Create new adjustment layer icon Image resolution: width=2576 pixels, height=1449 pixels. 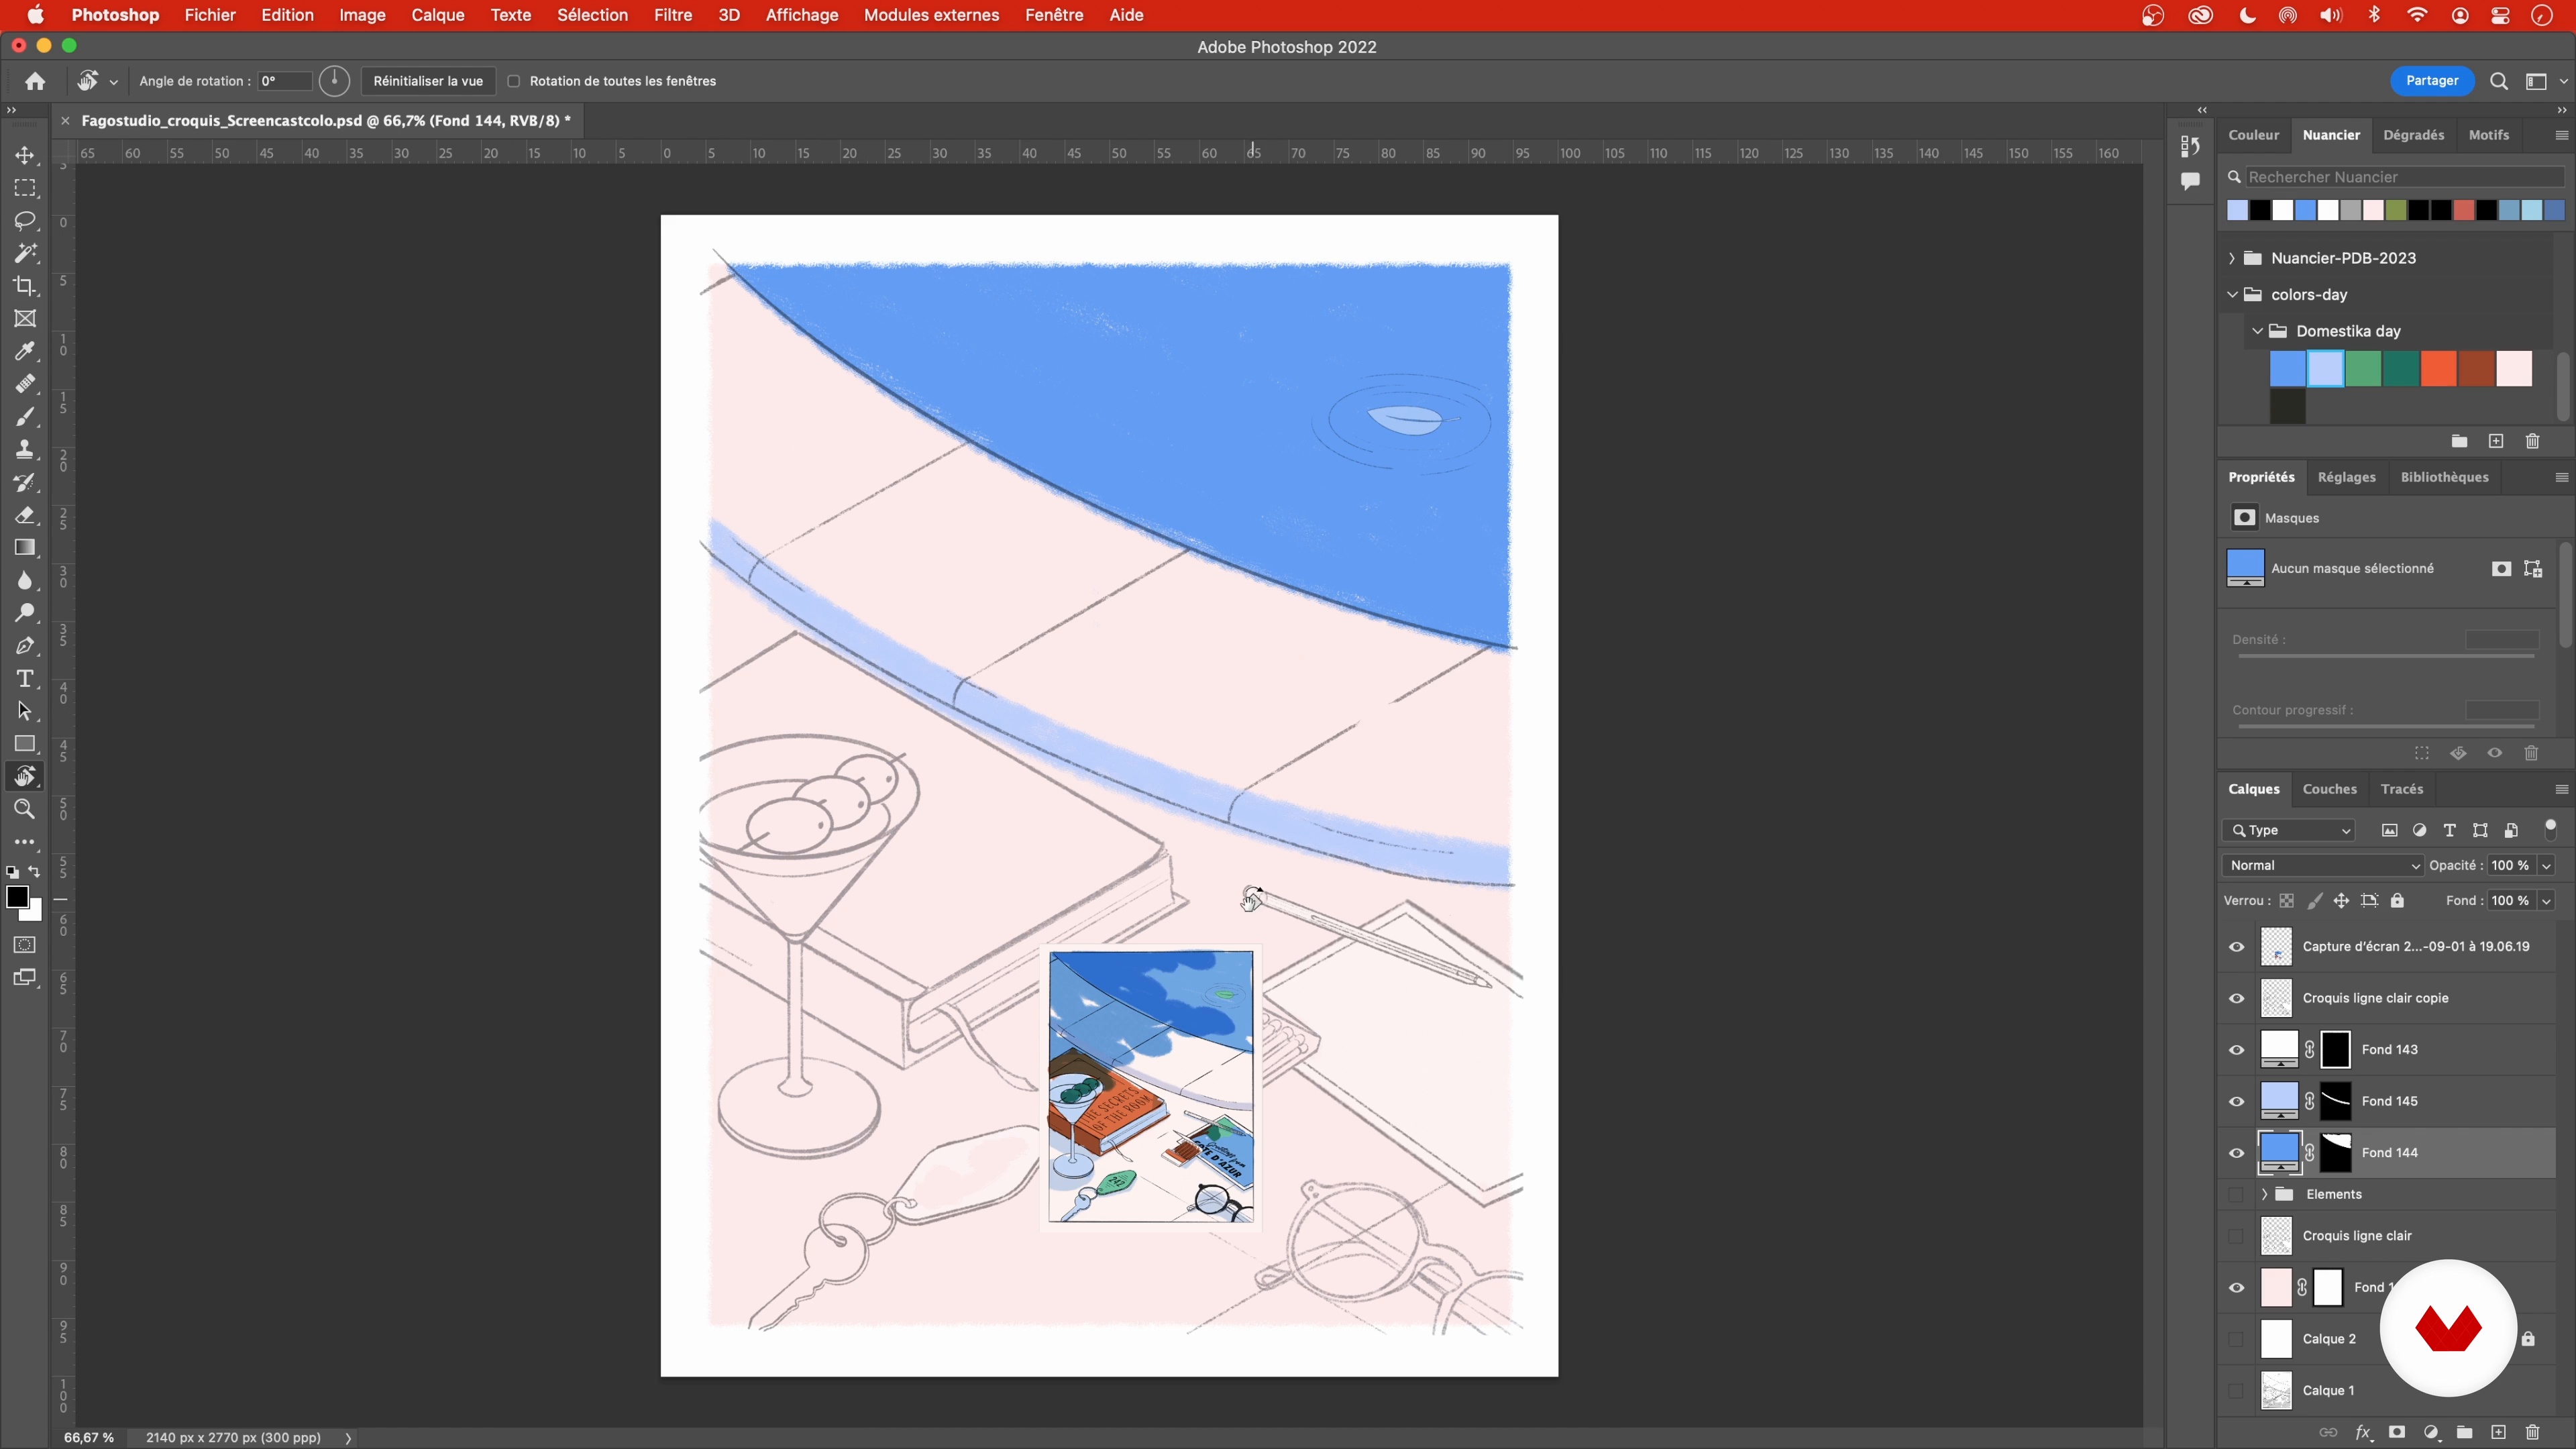[x=2431, y=1432]
